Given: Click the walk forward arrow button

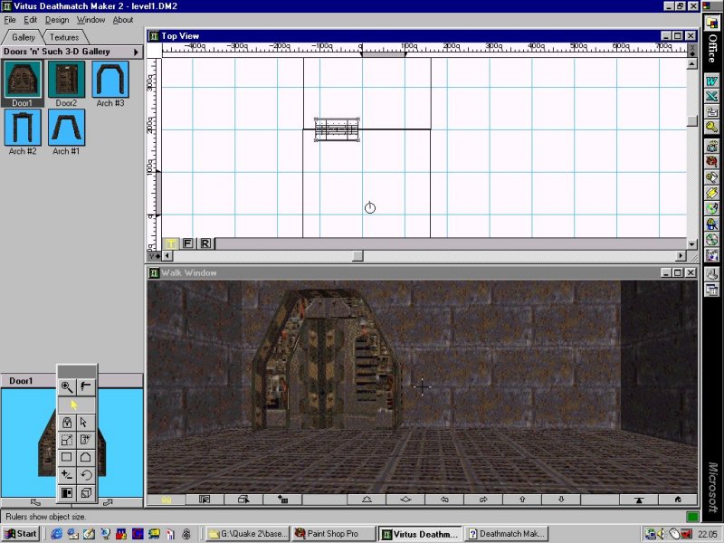Looking at the screenshot, I should (x=367, y=500).
